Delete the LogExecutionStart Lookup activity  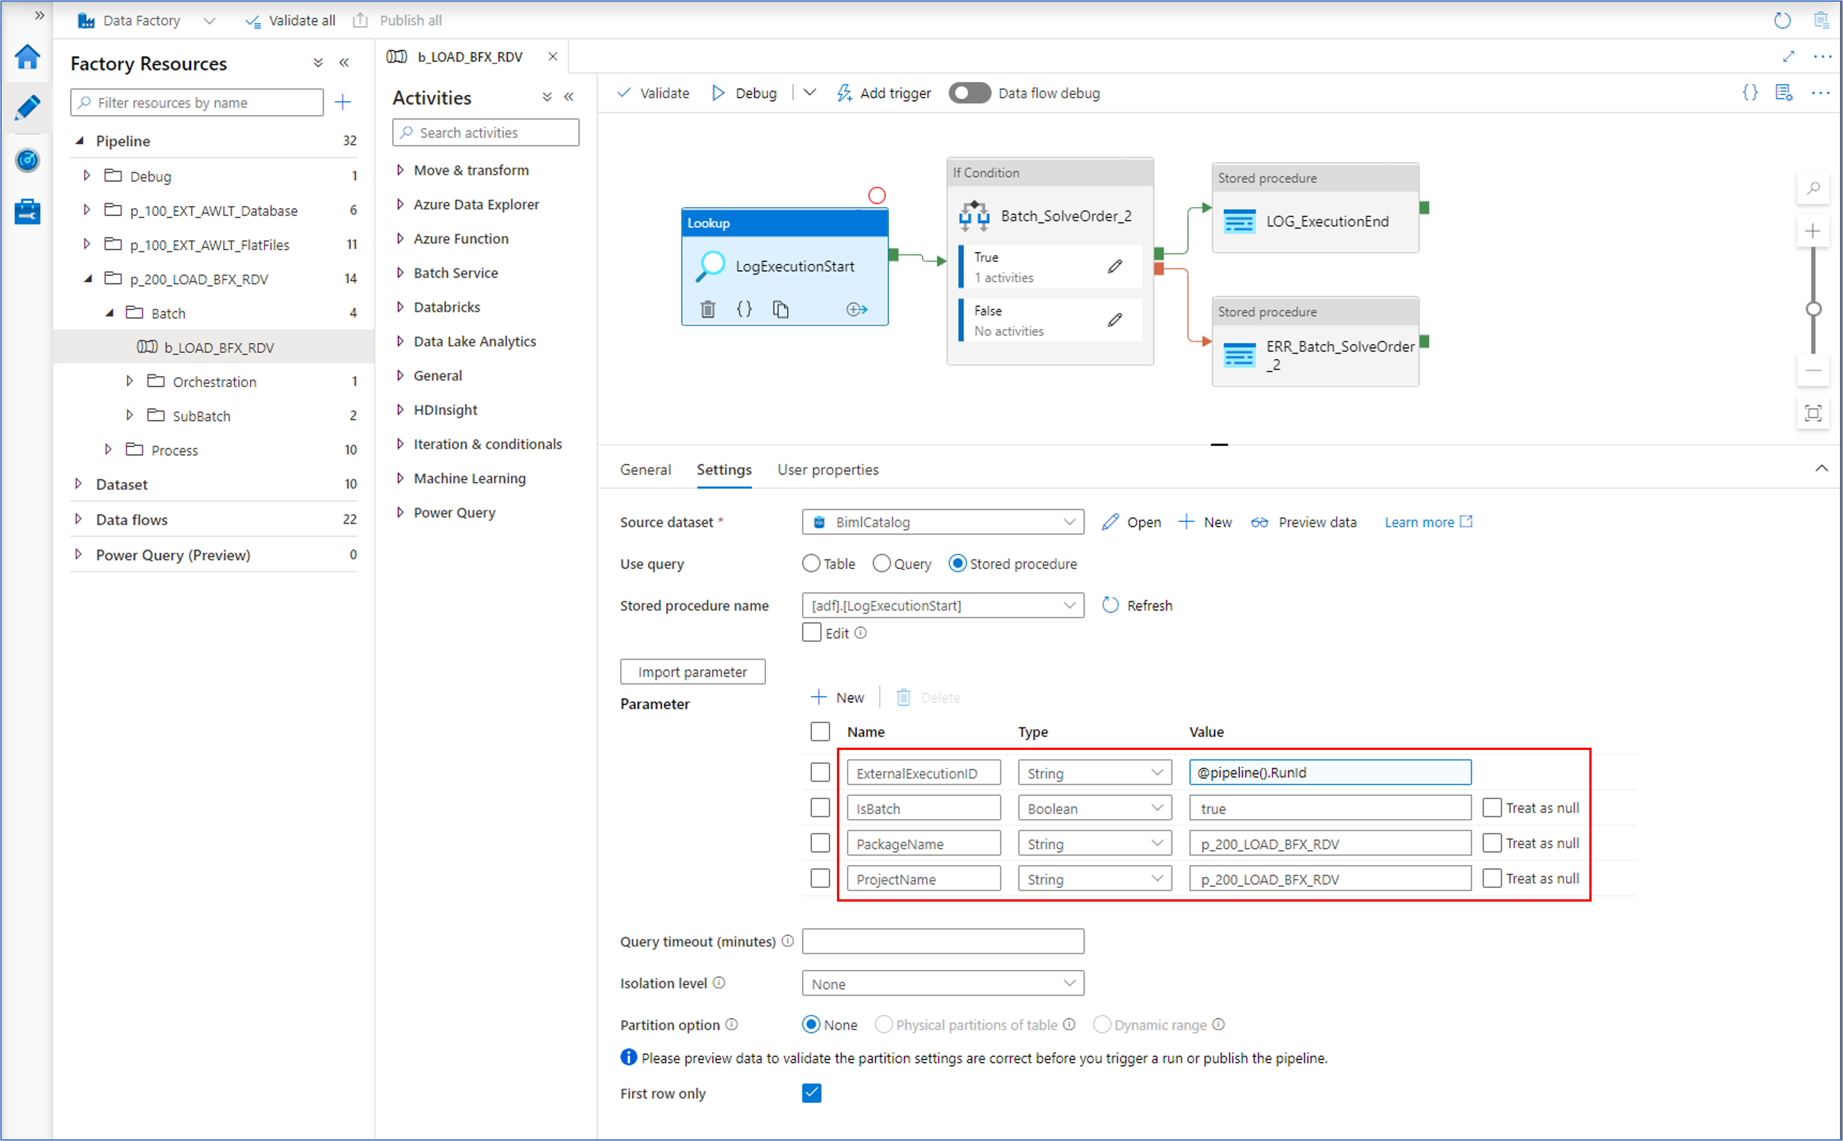tap(707, 309)
